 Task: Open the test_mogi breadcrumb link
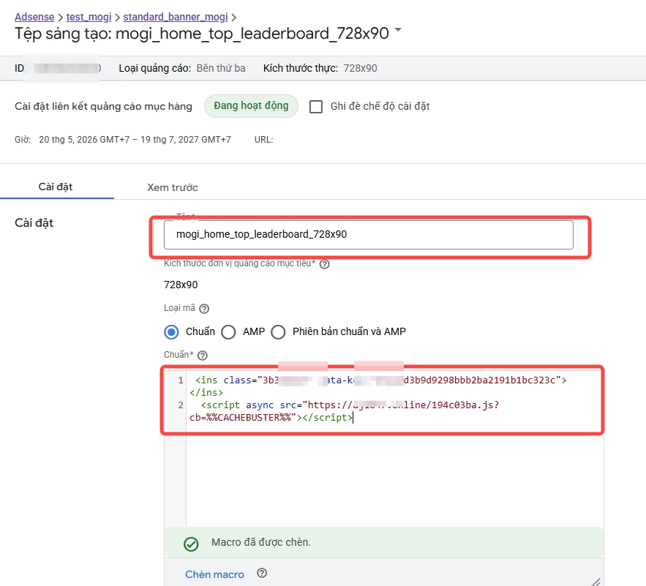click(89, 17)
